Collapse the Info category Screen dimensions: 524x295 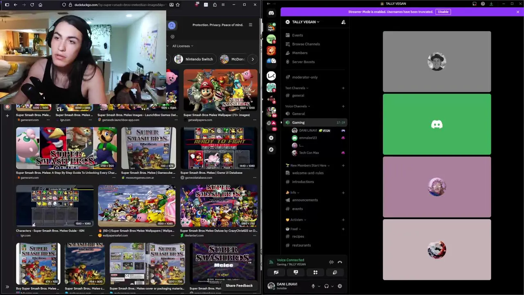click(x=292, y=193)
